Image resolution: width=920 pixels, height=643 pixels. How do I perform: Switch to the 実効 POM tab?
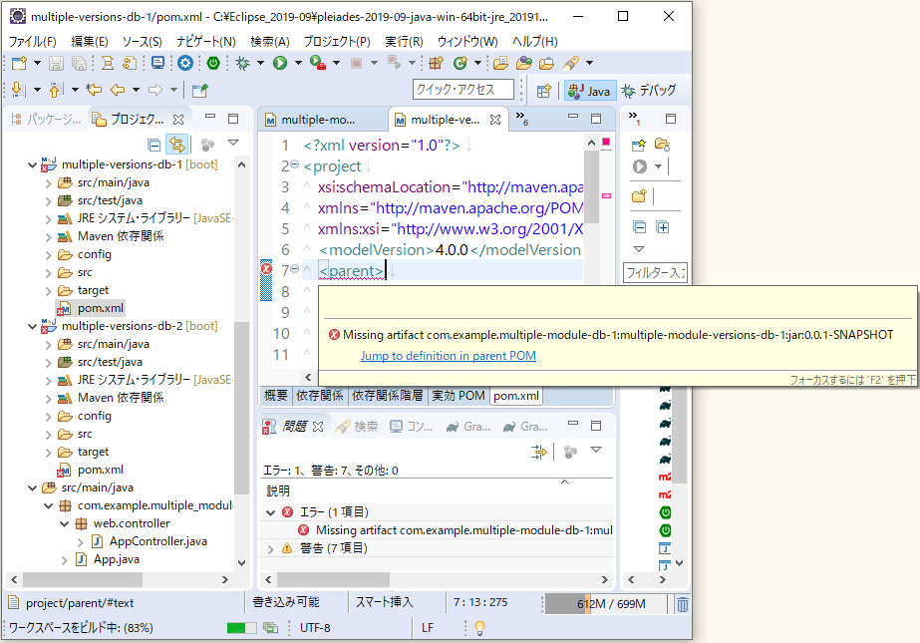click(x=459, y=396)
